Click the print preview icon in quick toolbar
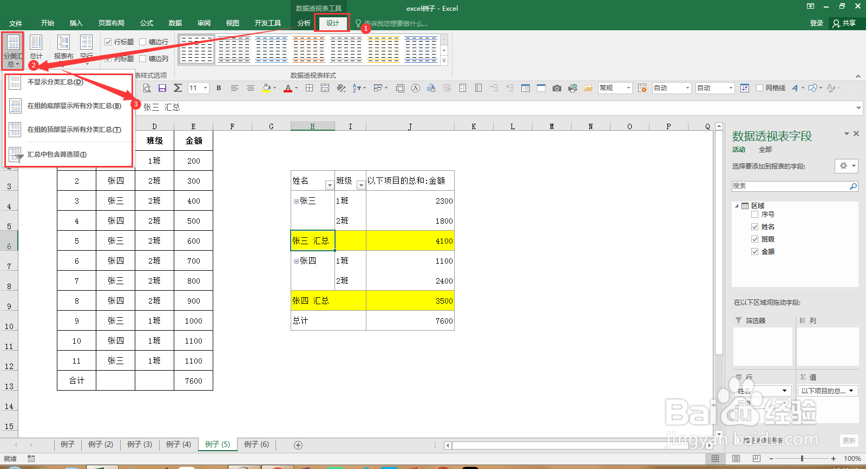Image resolution: width=866 pixels, height=469 pixels. click(147, 88)
